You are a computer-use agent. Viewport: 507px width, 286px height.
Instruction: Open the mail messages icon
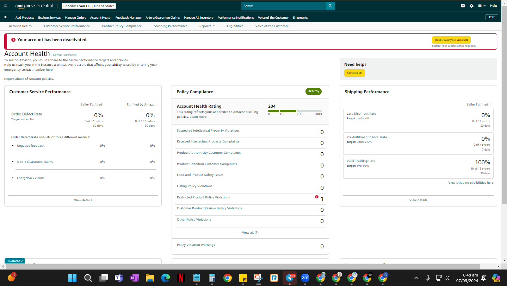point(463,6)
